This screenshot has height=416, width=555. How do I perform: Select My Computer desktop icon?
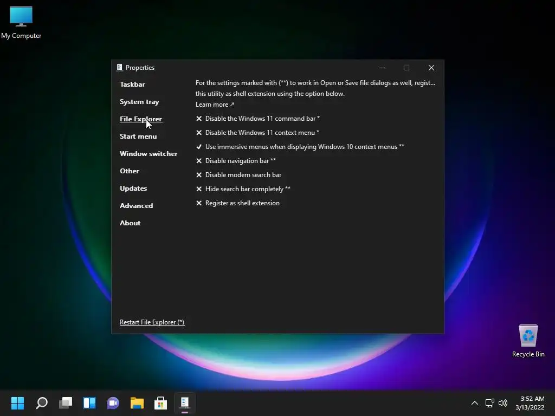[x=21, y=23]
